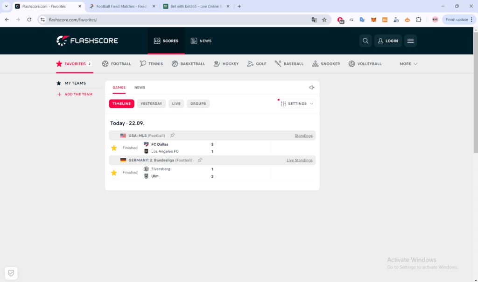Click the Flashscore logo
Screen dimensions: 478x282
point(87,41)
